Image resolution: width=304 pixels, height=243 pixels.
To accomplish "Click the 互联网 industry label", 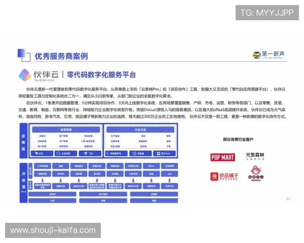I will point(143,146).
